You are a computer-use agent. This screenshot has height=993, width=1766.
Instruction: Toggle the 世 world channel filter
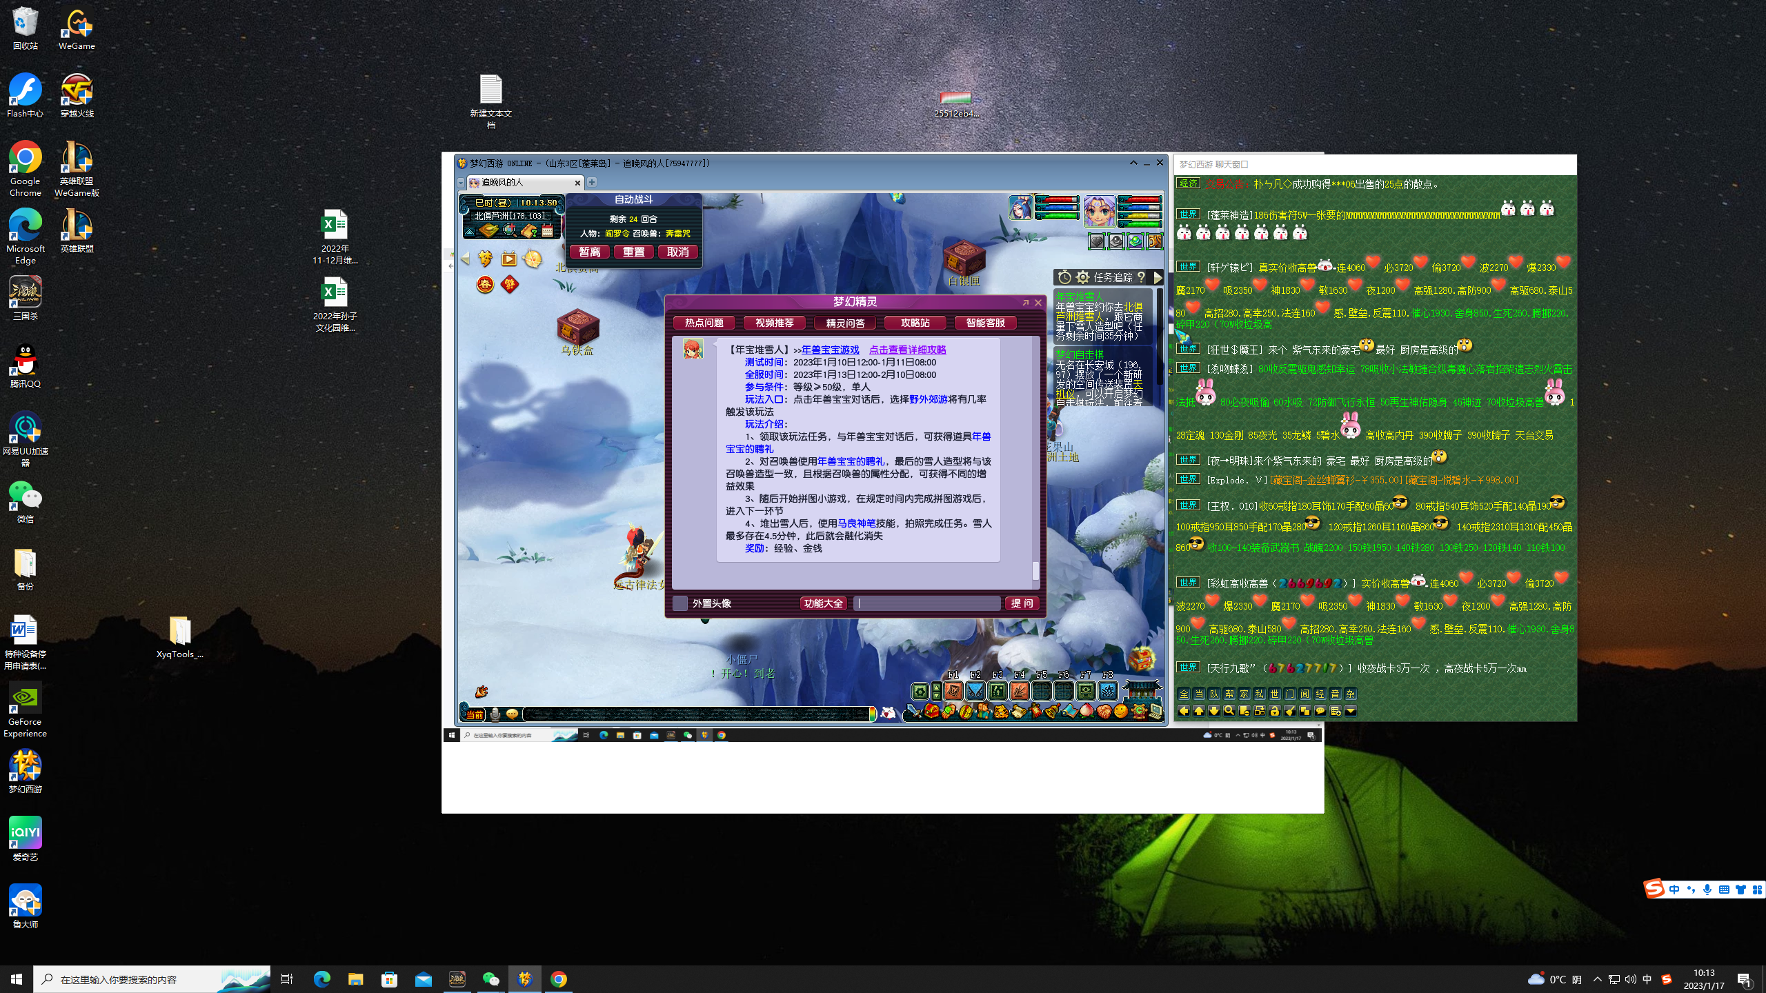pos(1275,694)
